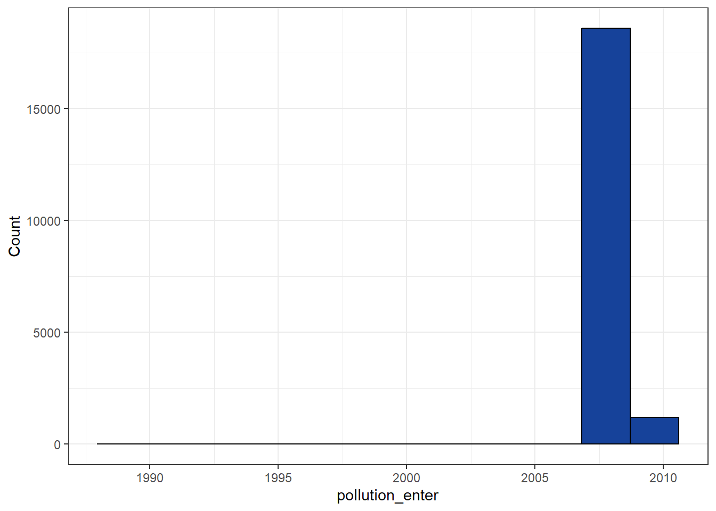This screenshot has height=511, width=716.
Task: Click the y-axis title 'Count'
Action: pyautogui.click(x=14, y=236)
